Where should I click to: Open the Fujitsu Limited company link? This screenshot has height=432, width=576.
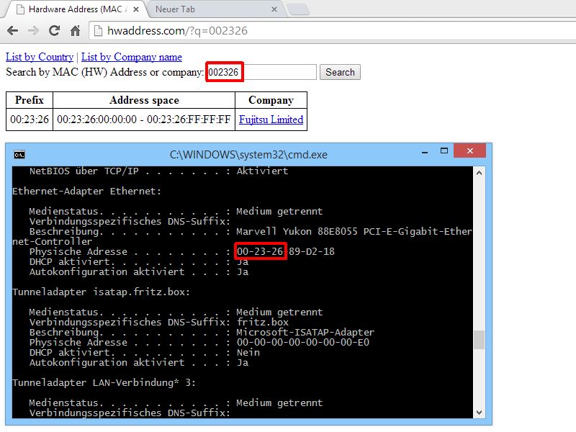tap(271, 120)
